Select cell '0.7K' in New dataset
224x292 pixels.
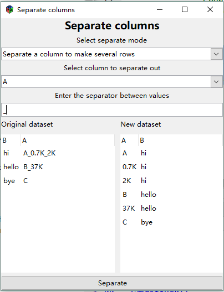coord(129,167)
